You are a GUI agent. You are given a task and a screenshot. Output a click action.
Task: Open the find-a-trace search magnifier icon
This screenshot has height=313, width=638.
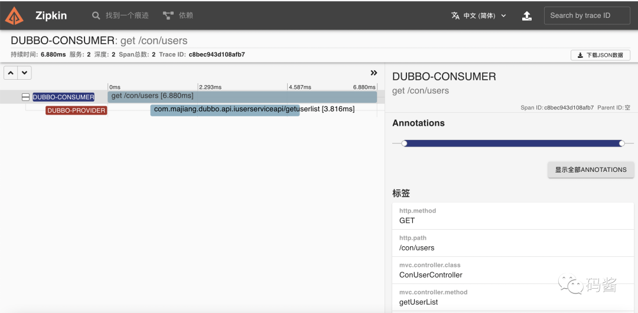point(96,15)
